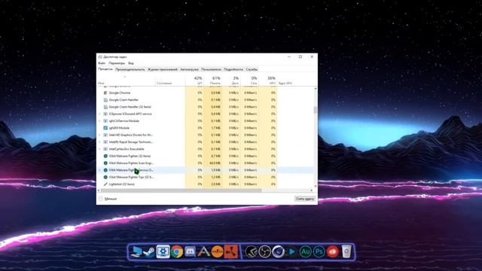Viewport: 482px width, 271px height.
Task: Sort by the ЦП 42% column
Action: 194,81
